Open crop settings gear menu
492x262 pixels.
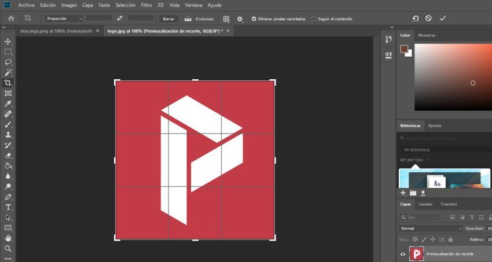pyautogui.click(x=240, y=19)
